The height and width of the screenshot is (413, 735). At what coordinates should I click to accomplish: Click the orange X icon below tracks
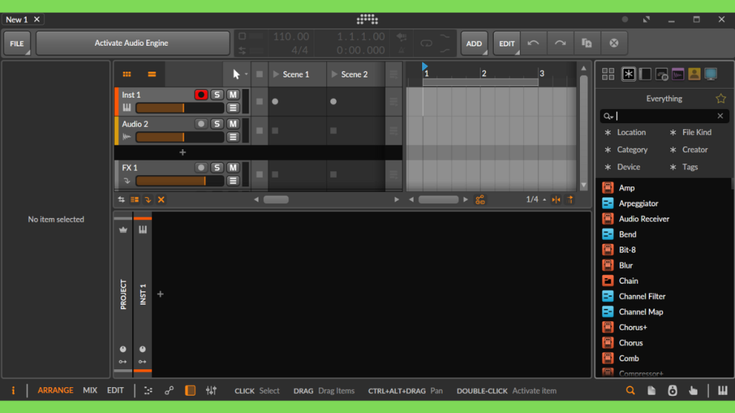[161, 199]
